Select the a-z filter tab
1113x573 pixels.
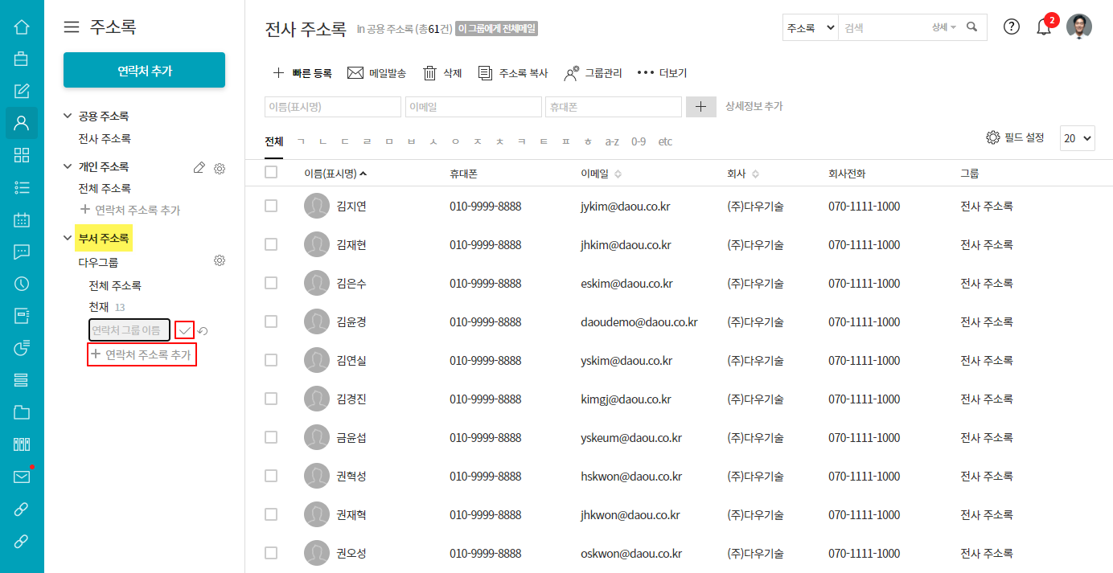click(612, 141)
